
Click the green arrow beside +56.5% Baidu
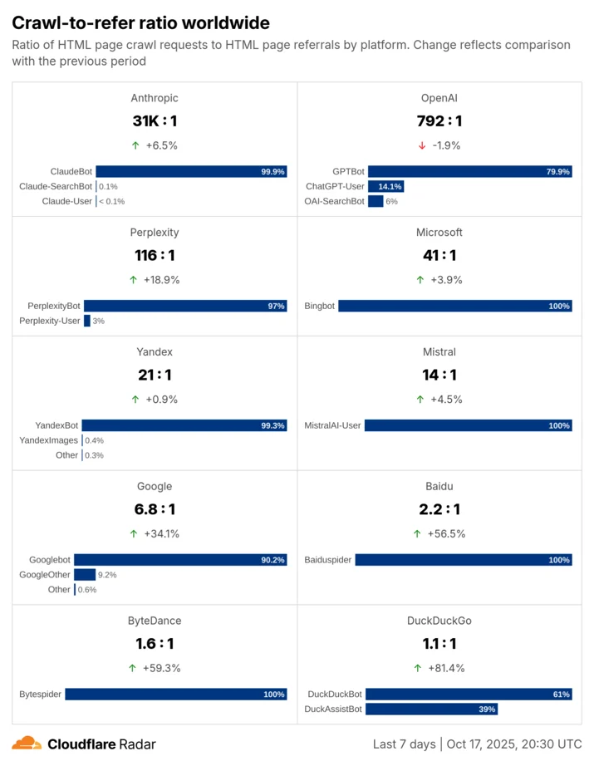417,534
